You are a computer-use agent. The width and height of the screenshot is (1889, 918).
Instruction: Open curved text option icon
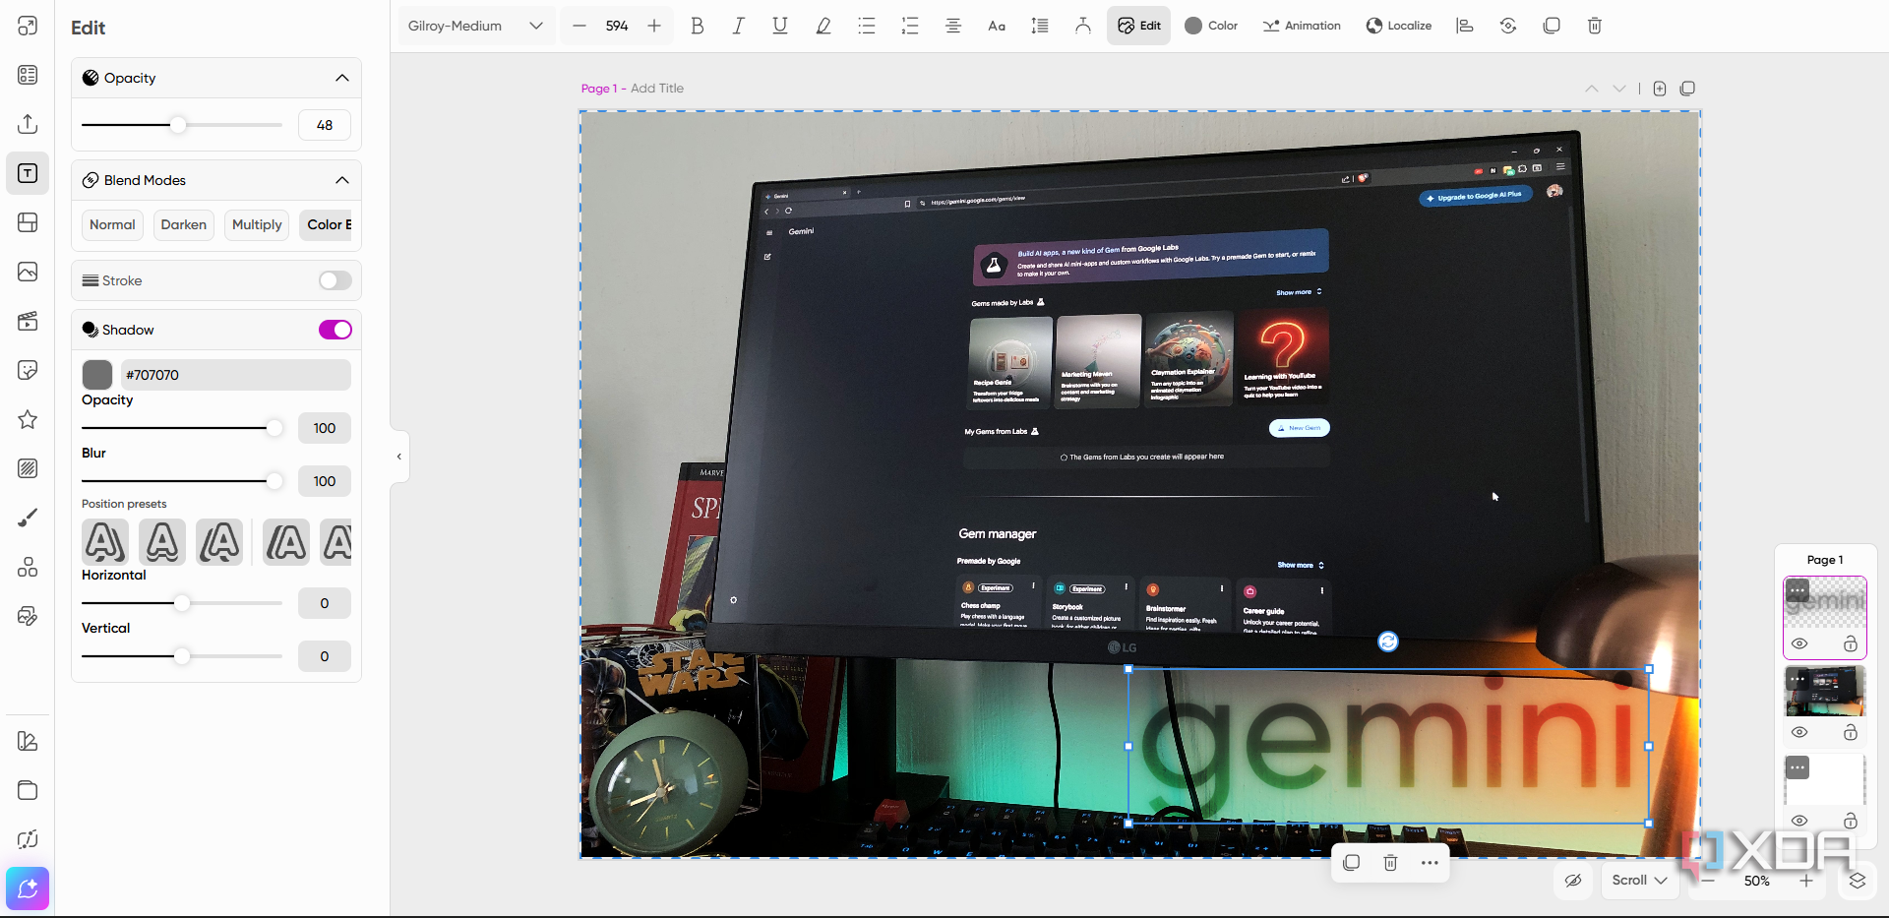[x=1083, y=26]
